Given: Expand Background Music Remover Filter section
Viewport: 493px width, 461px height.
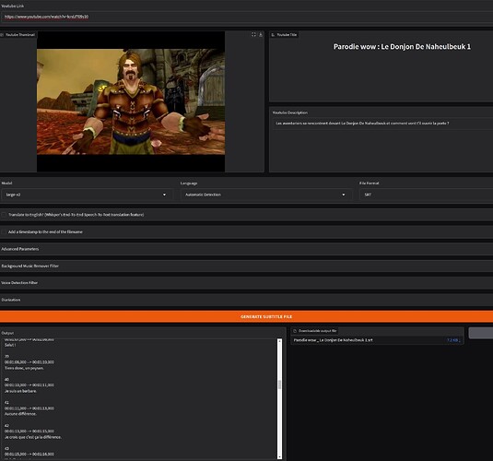Looking at the screenshot, I should (247, 266).
